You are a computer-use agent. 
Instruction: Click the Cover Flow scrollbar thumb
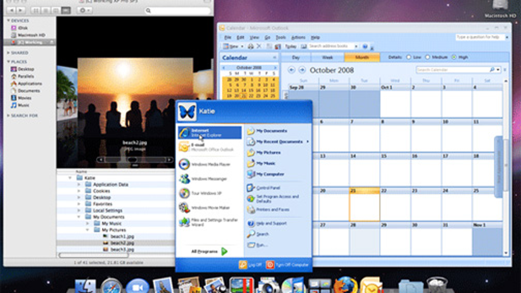coord(132,160)
